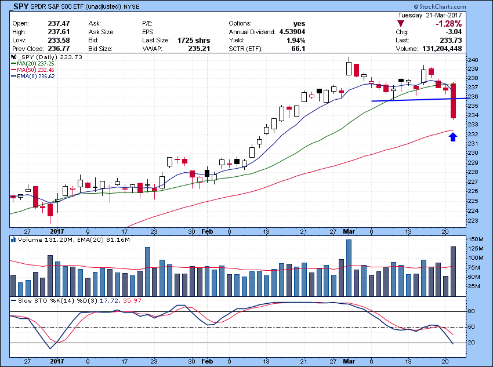Screen dimensions: 493x367
Task: Click the 25M volume axis label
Action: pos(474,286)
